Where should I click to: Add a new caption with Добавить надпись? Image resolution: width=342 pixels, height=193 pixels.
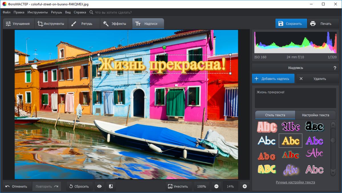[273, 79]
